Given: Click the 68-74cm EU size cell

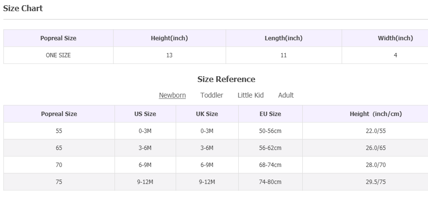Looking at the screenshot, I should tap(270, 165).
